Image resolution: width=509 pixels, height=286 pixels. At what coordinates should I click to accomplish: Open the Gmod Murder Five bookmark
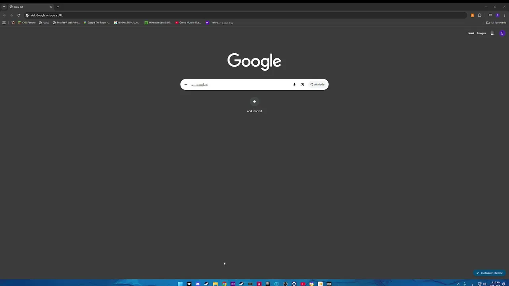click(x=188, y=23)
